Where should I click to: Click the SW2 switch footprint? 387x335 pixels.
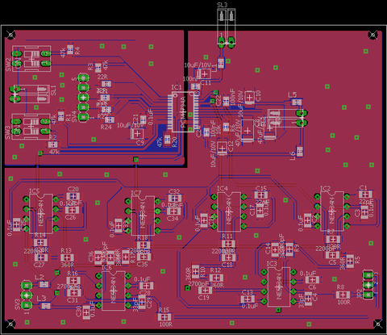click(31, 59)
